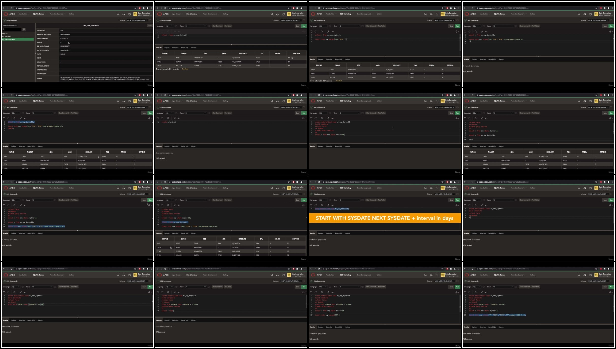Open History tab in the frame showing 2.60 seconds
The width and height of the screenshot is (616, 349).
tap(194, 146)
